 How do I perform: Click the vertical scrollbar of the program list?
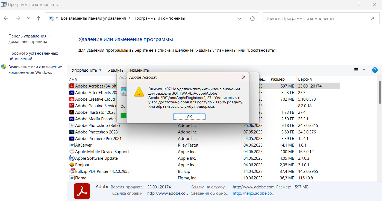point(380,92)
